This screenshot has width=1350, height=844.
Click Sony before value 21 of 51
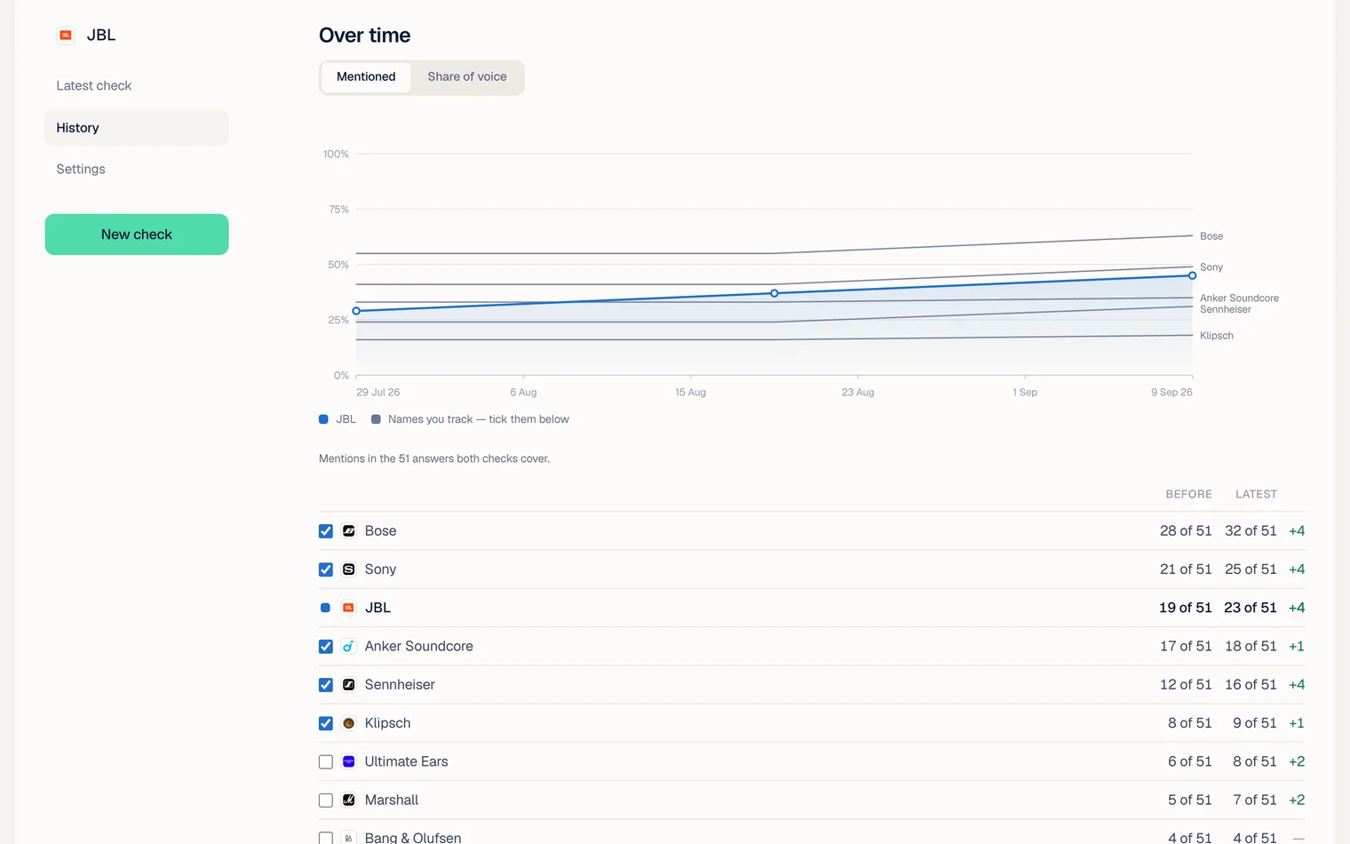click(x=1186, y=569)
